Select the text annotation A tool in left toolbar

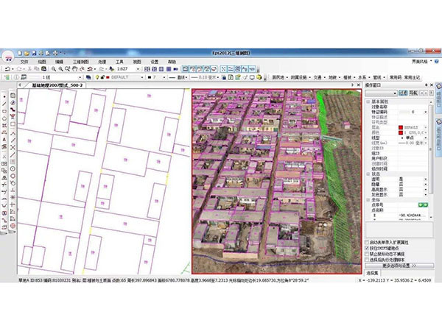[4, 140]
